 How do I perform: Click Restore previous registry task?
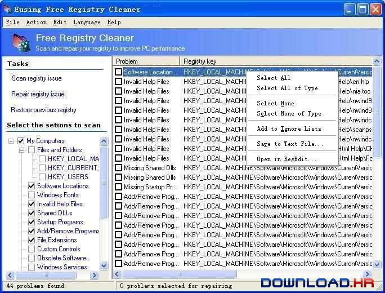(43, 110)
